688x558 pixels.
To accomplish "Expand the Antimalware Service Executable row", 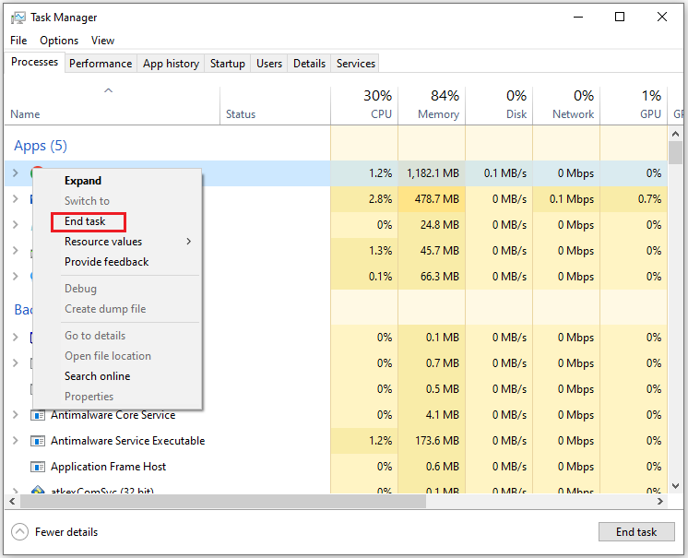I will (16, 441).
